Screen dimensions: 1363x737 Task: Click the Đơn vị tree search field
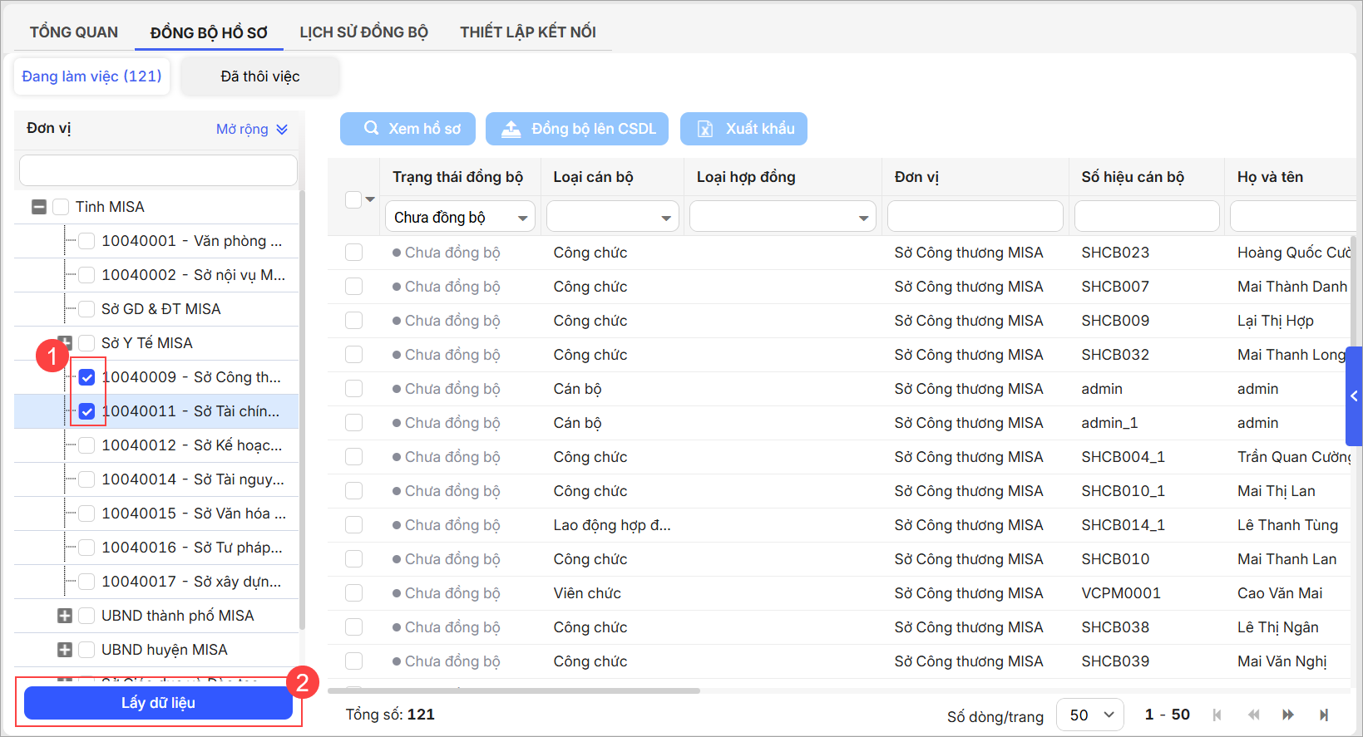click(158, 170)
